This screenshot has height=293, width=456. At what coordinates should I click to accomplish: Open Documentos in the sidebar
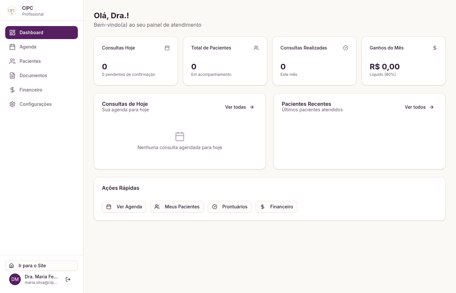41,76
